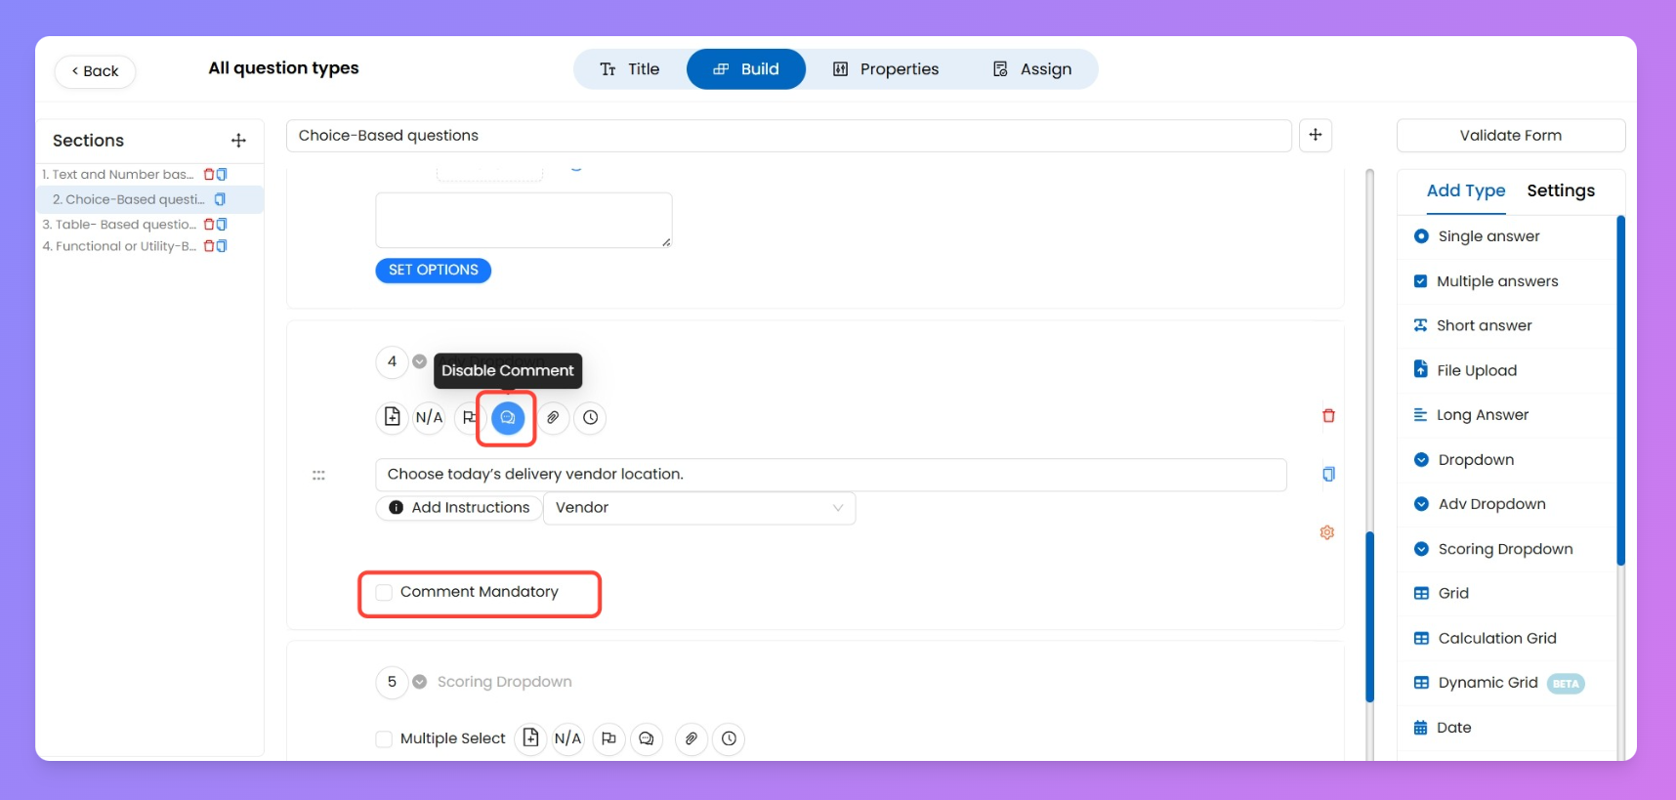Select section '1. Text and Number bas...'

tap(118, 175)
